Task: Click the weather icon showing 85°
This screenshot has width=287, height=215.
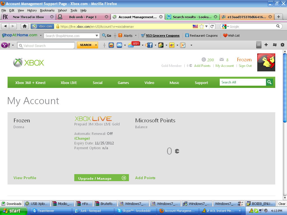Action: [134, 44]
